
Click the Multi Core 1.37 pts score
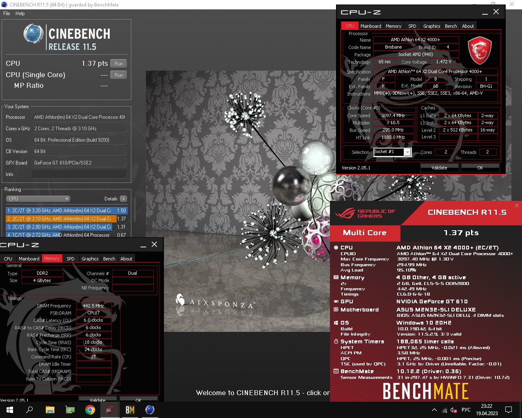461,233
